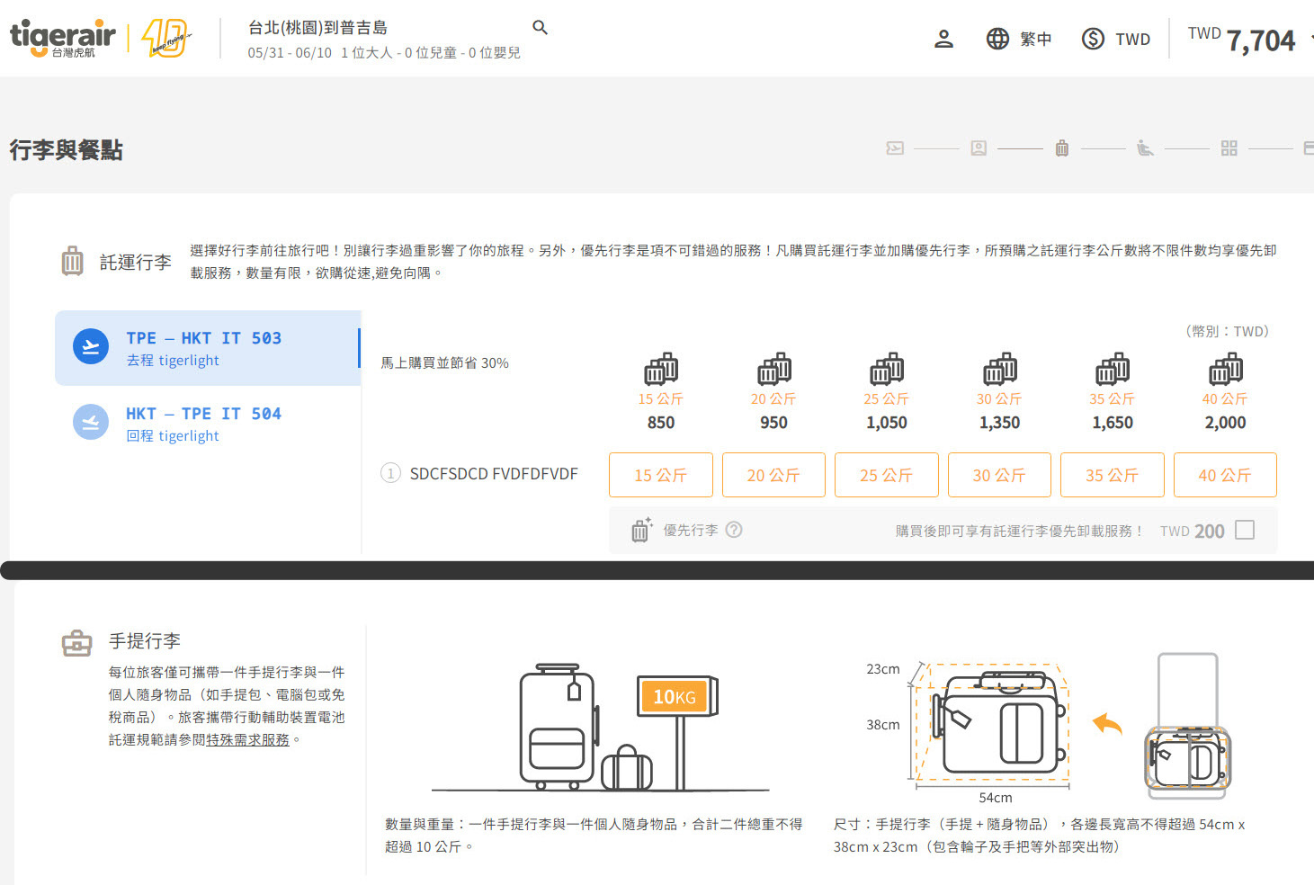The height and width of the screenshot is (885, 1314).
Task: Open priority baggage help question mark
Action: pyautogui.click(x=734, y=530)
